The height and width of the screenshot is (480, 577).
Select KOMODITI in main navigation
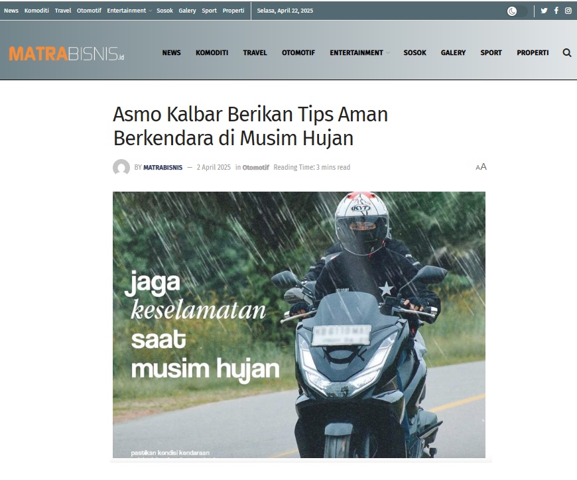tap(212, 52)
